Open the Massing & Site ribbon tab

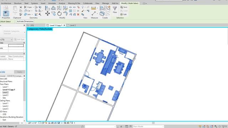(x=74, y=3)
